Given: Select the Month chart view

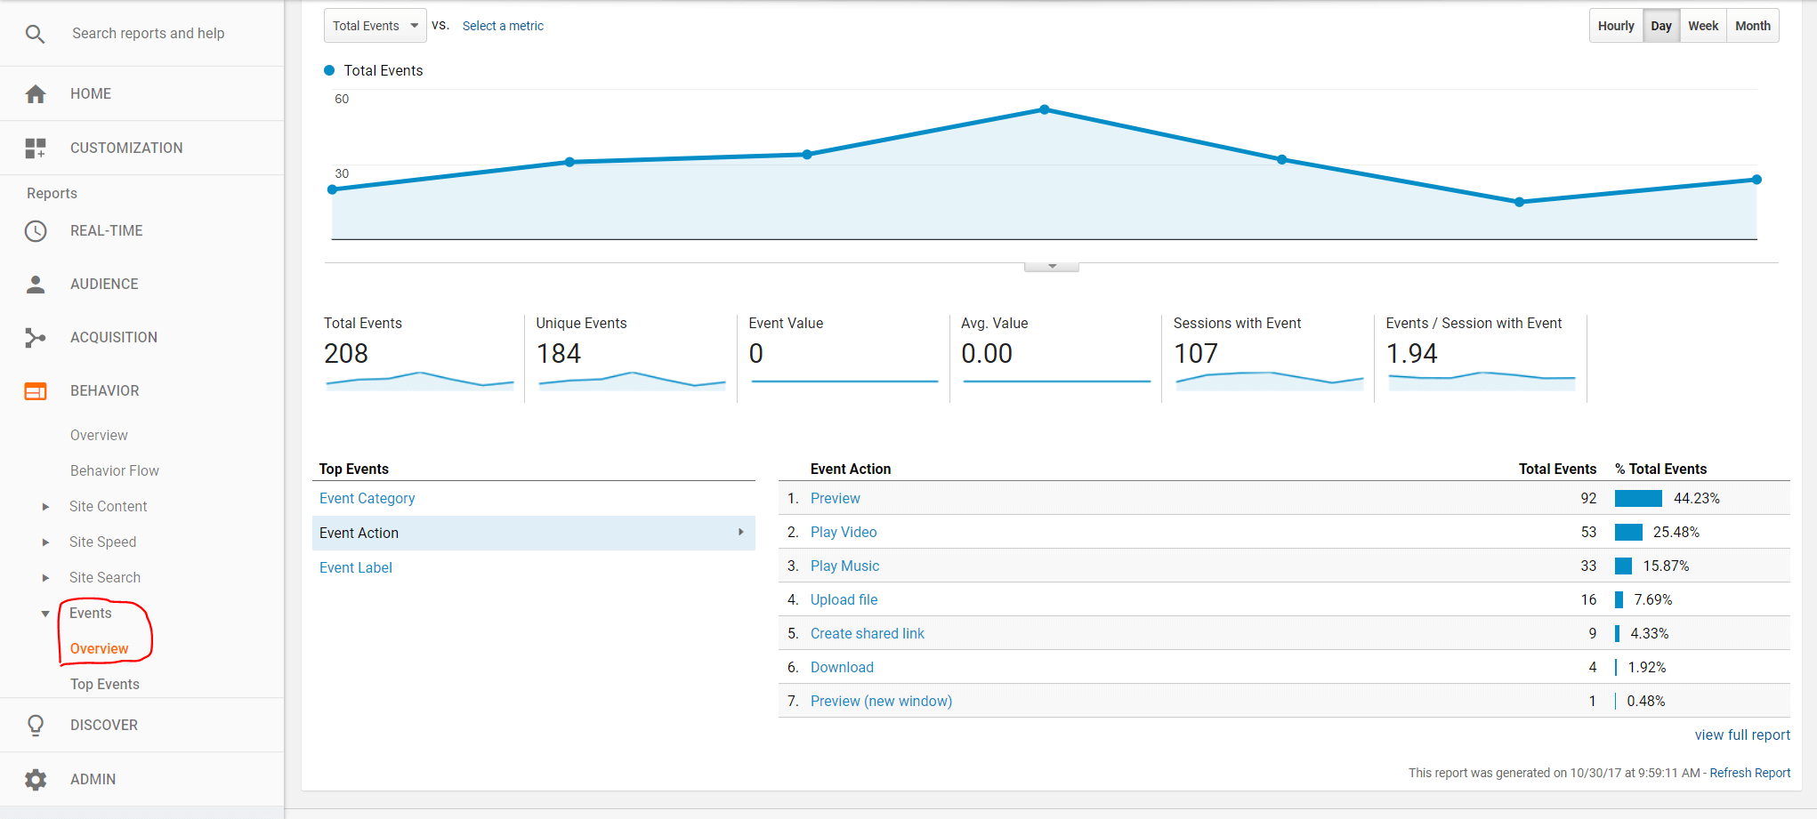Looking at the screenshot, I should 1752,26.
